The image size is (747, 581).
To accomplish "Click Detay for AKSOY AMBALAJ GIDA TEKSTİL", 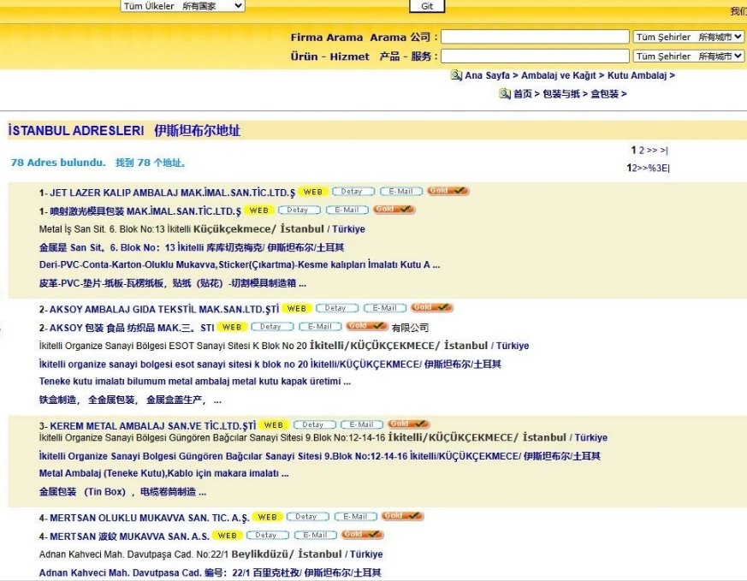I will (337, 308).
